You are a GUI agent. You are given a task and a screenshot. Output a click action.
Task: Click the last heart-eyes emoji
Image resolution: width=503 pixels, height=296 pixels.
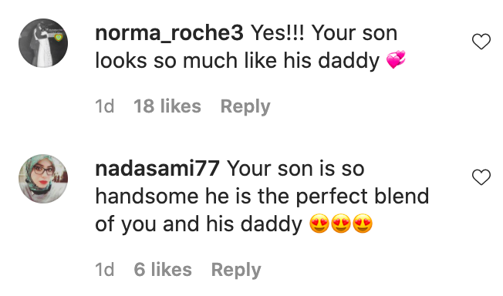(x=363, y=224)
